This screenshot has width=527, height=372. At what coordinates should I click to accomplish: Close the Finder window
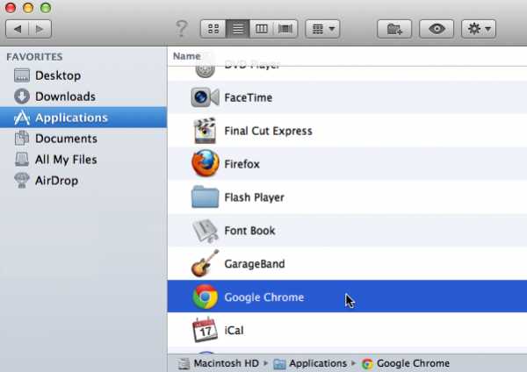[11, 7]
